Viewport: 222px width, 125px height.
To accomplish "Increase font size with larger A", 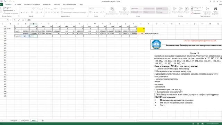I will tap(40, 9).
